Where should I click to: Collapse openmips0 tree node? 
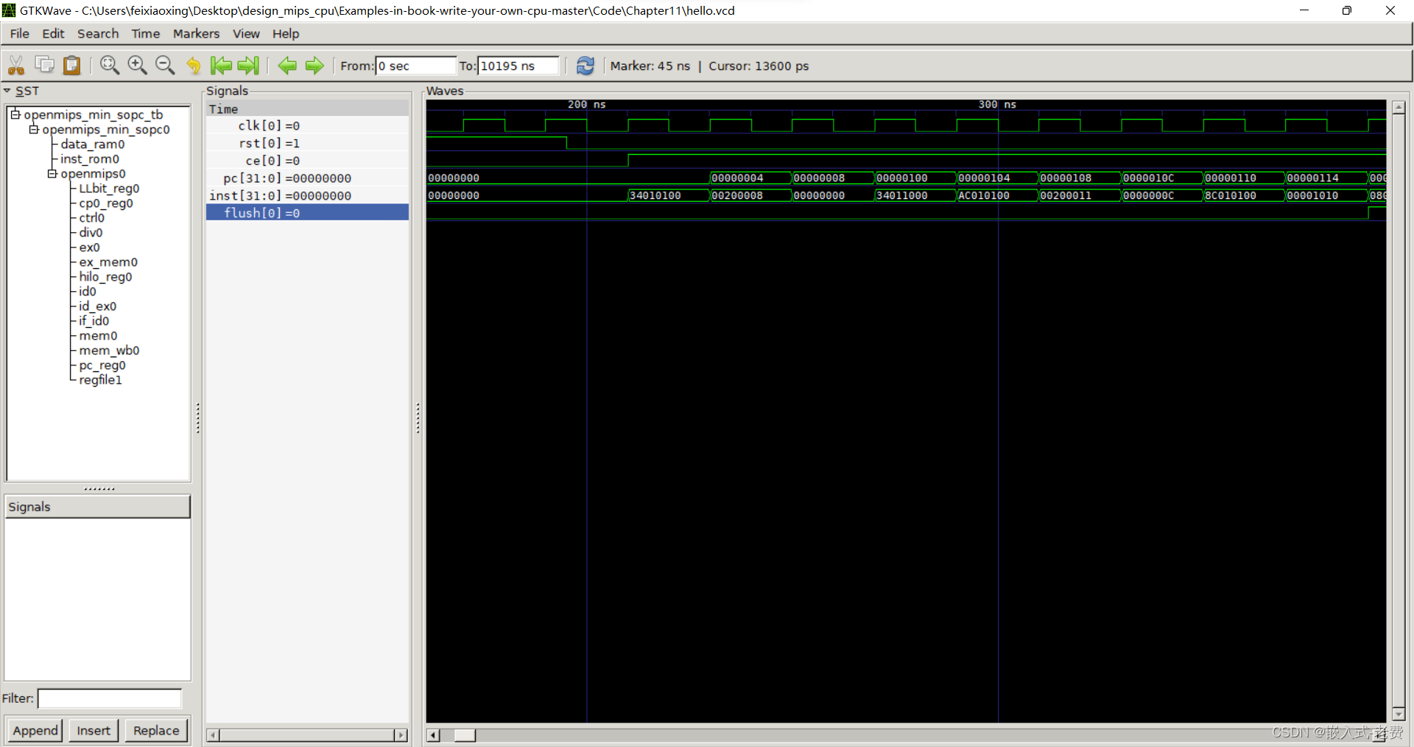[x=52, y=173]
